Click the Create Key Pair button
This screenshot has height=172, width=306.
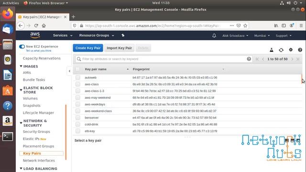88,48
